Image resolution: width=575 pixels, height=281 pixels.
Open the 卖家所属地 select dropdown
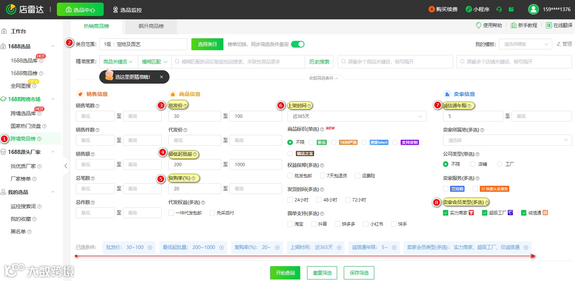pos(507,140)
